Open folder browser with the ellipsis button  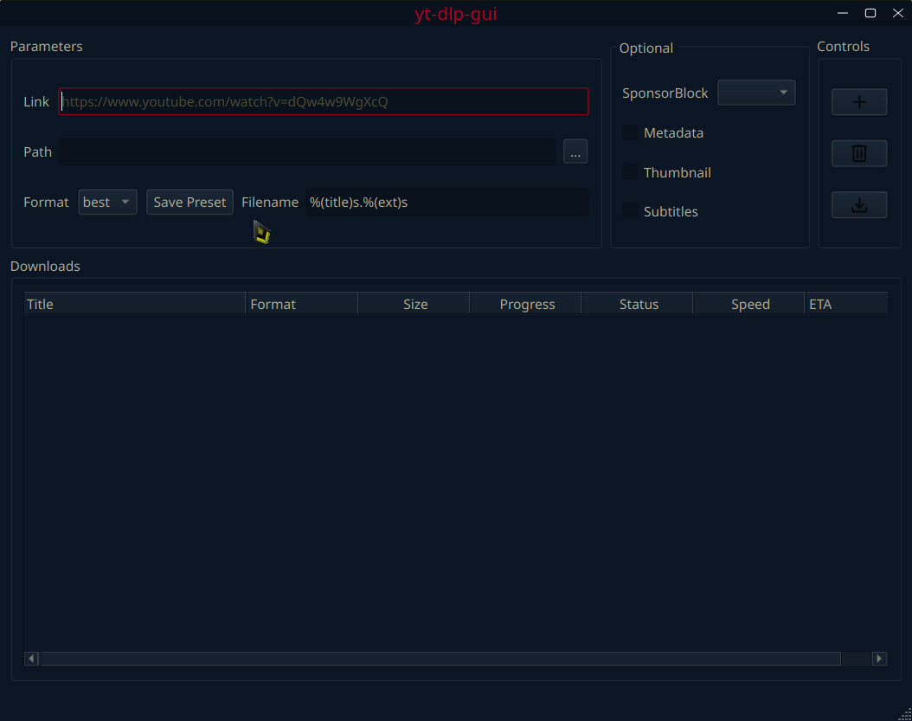coord(575,151)
